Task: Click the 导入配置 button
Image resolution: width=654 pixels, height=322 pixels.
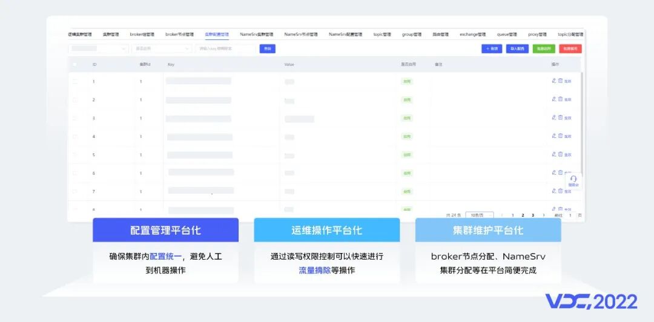Action: 517,49
